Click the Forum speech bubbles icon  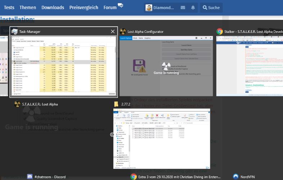(x=120, y=5)
